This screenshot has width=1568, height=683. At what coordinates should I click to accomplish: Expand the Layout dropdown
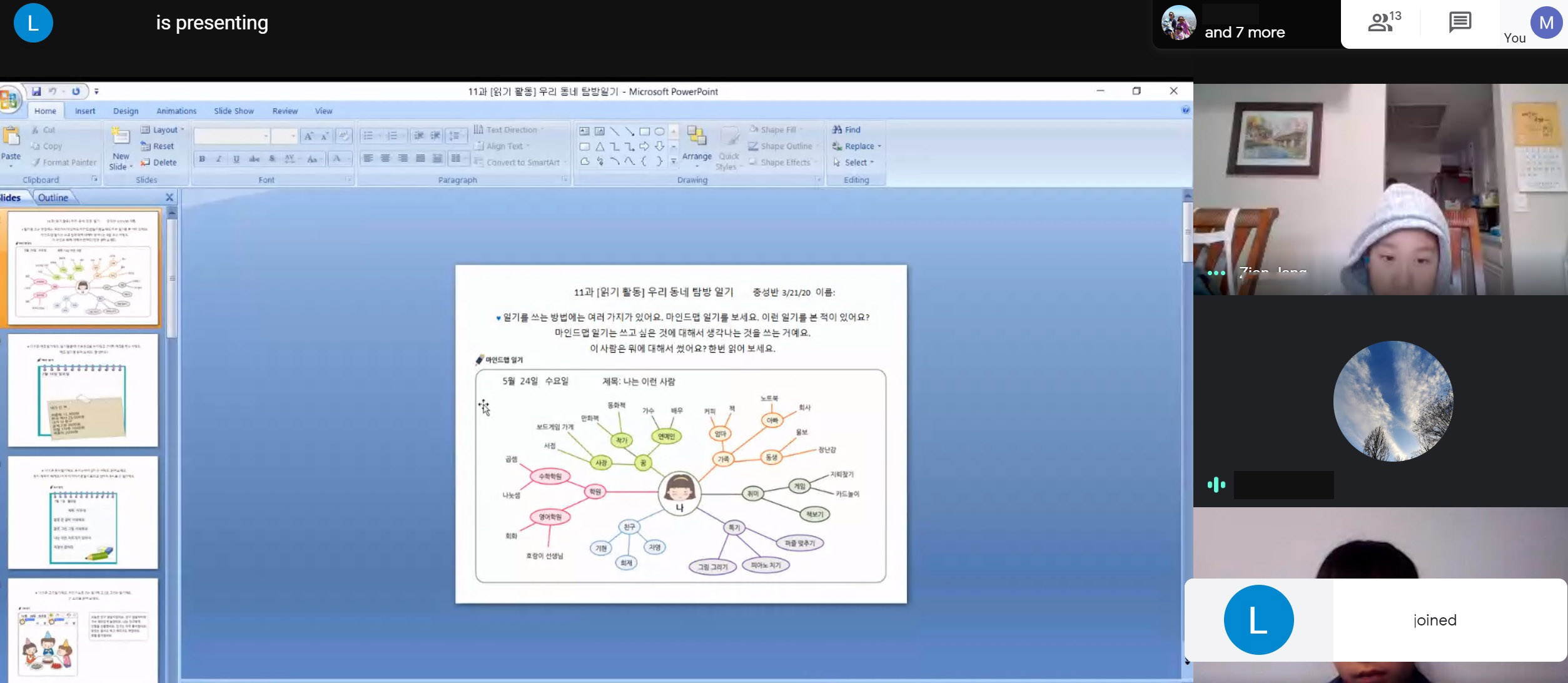164,129
